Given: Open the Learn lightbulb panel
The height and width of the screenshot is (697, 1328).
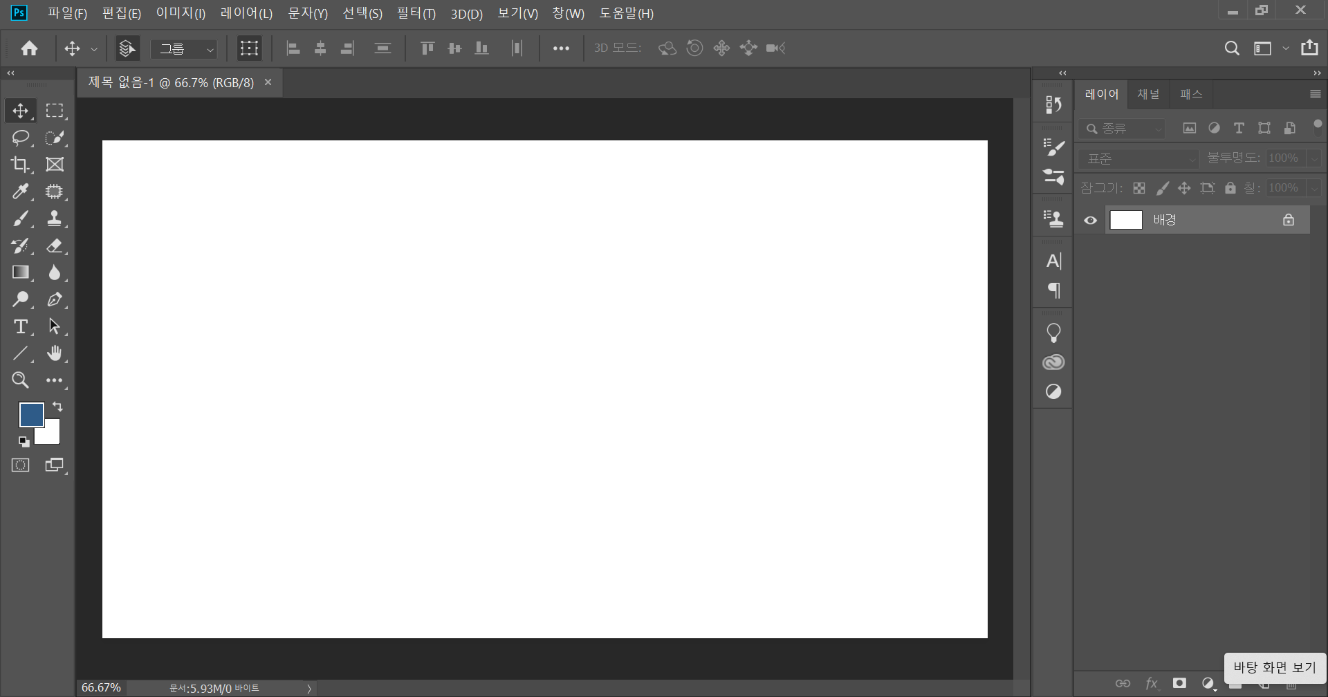Looking at the screenshot, I should [1053, 333].
